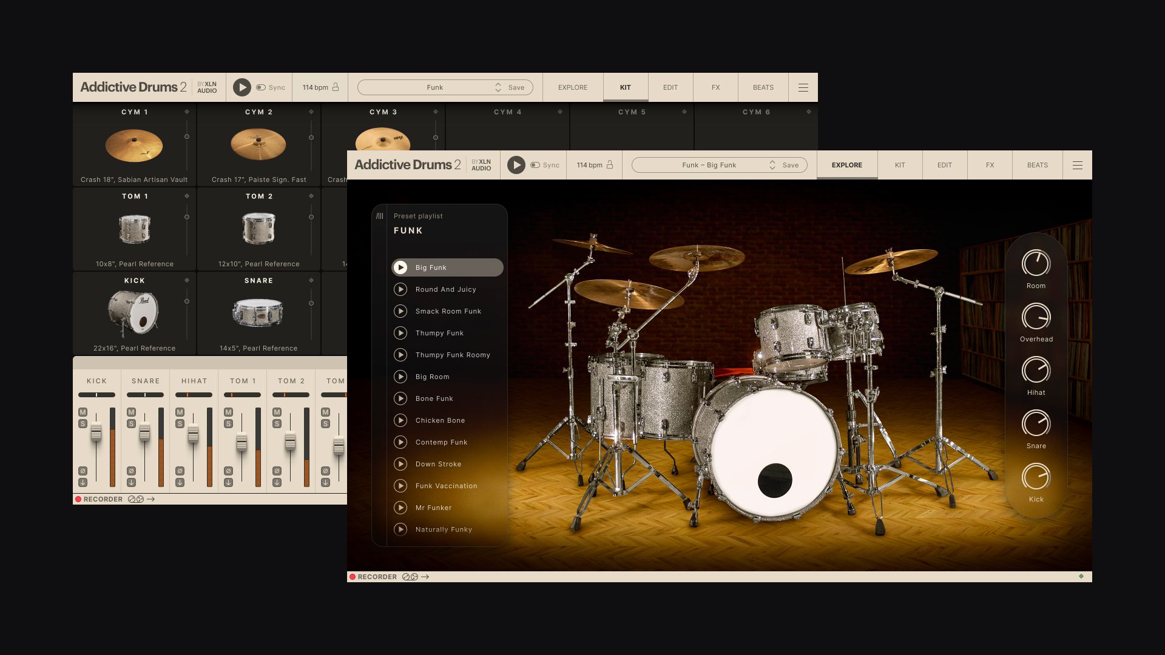Screen dimensions: 1165x655
Task: Open KICK channel output routing arrow
Action: point(83,482)
